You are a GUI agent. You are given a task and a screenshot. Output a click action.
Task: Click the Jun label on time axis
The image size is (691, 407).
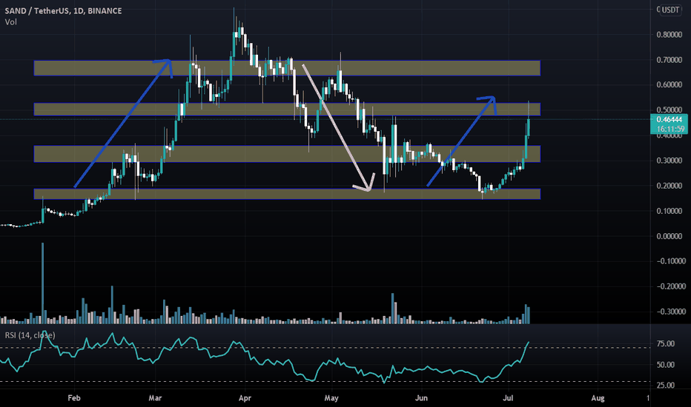[421, 398]
